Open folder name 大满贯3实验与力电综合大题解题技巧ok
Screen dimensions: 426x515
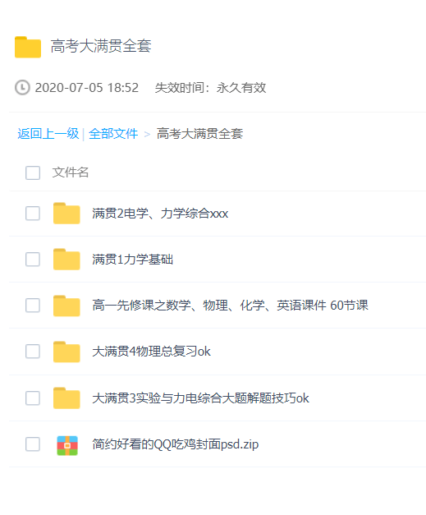point(200,398)
